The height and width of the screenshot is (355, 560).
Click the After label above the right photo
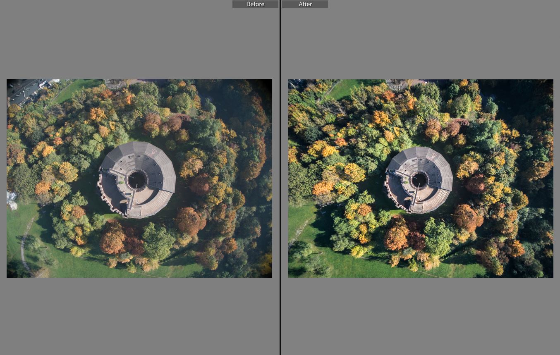pos(305,4)
